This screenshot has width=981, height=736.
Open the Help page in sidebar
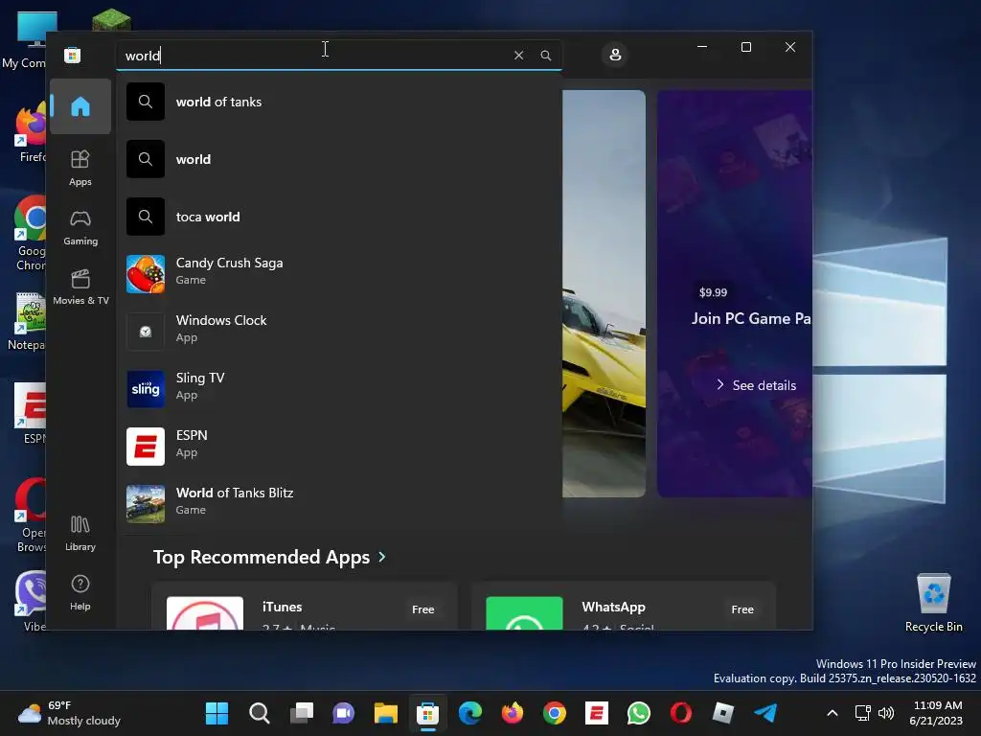[80, 592]
